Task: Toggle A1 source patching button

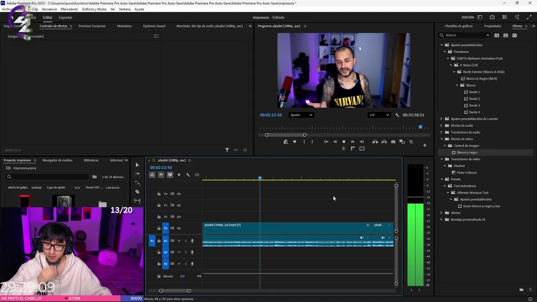Action: [152, 241]
